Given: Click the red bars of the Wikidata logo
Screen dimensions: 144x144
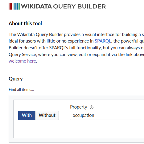Looking at the screenshot, I should pos(10,6).
